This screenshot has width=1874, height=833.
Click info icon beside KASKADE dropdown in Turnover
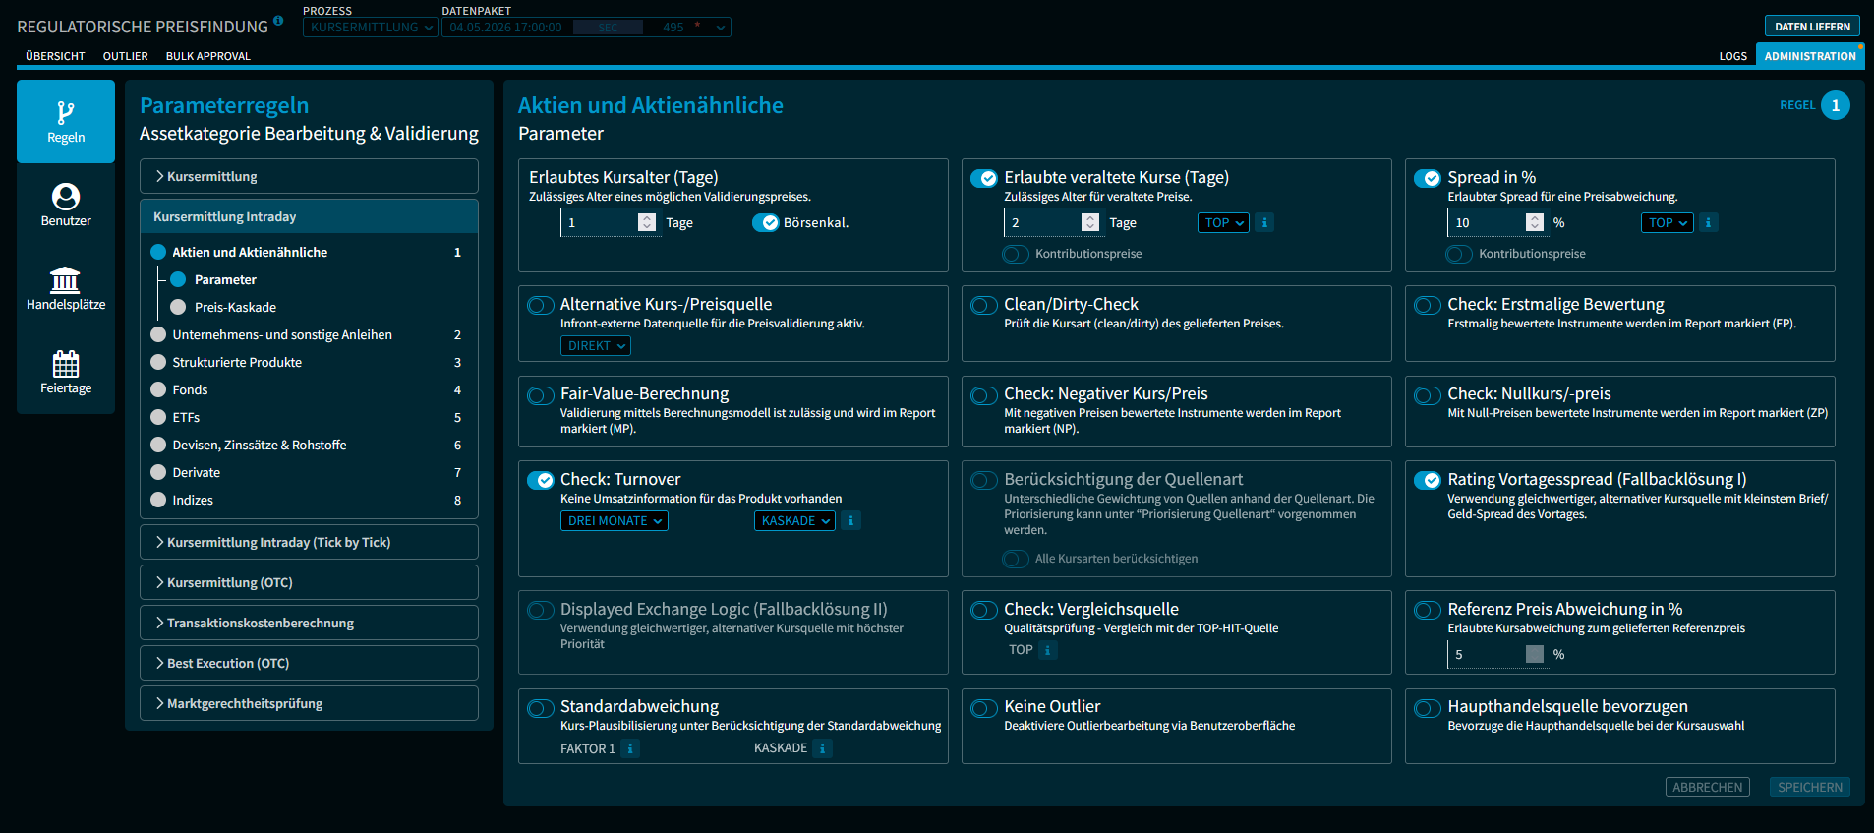851,521
